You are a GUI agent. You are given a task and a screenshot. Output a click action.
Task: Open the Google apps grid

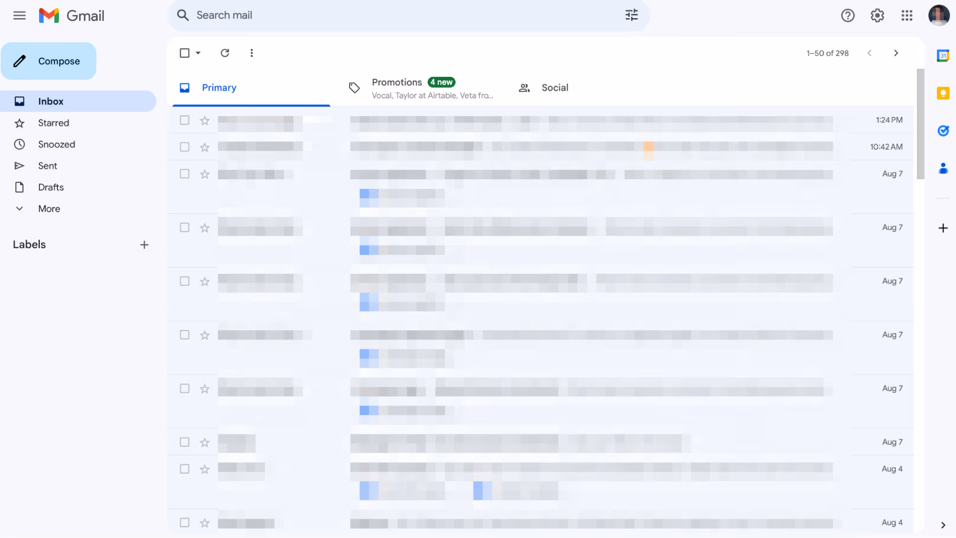tap(906, 16)
